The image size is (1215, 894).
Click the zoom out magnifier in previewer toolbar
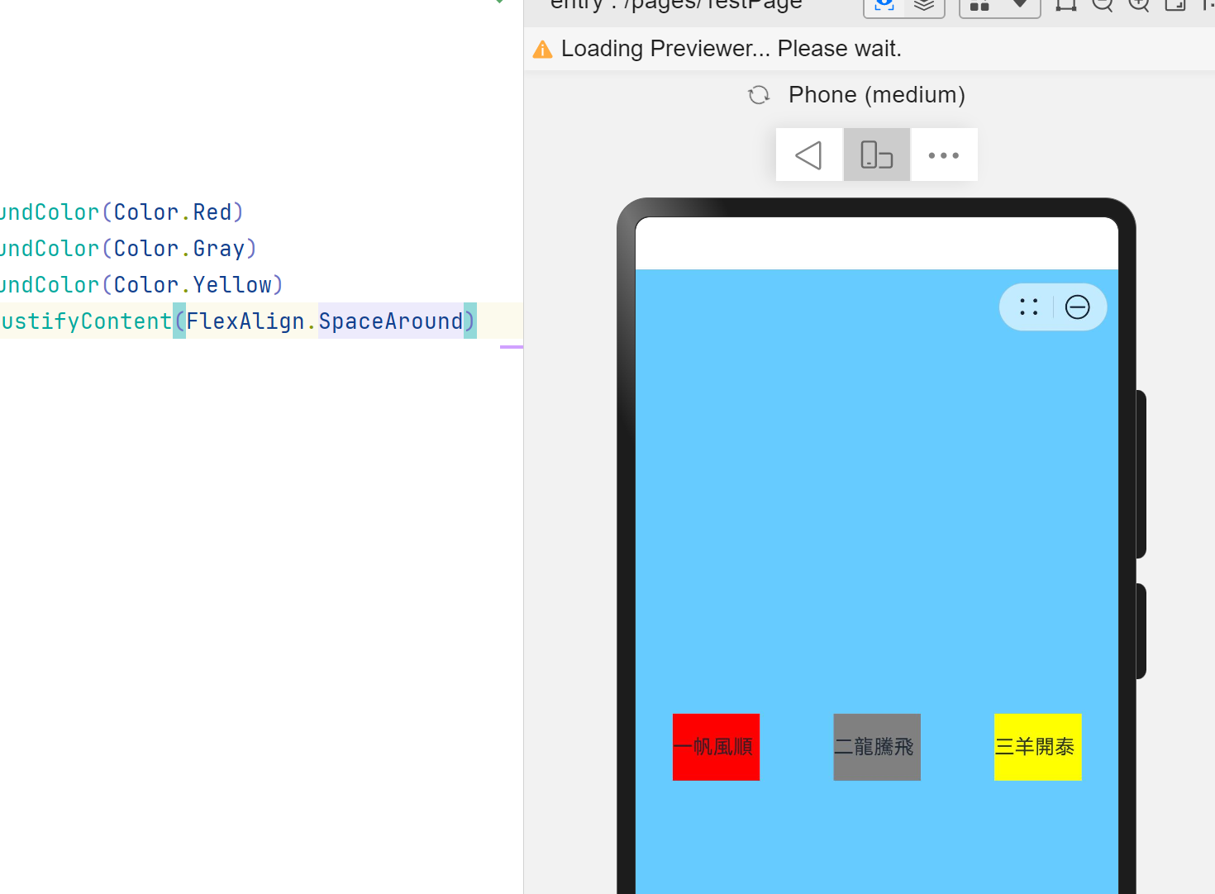[x=1103, y=4]
